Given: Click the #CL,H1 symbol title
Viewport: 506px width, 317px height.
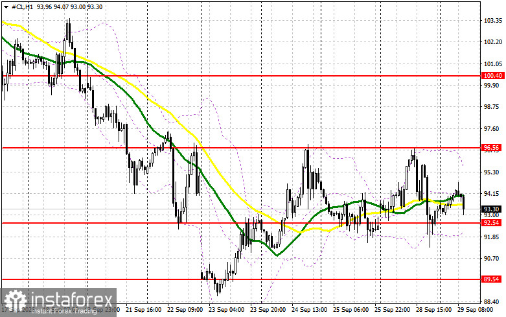Looking at the screenshot, I should [22, 6].
